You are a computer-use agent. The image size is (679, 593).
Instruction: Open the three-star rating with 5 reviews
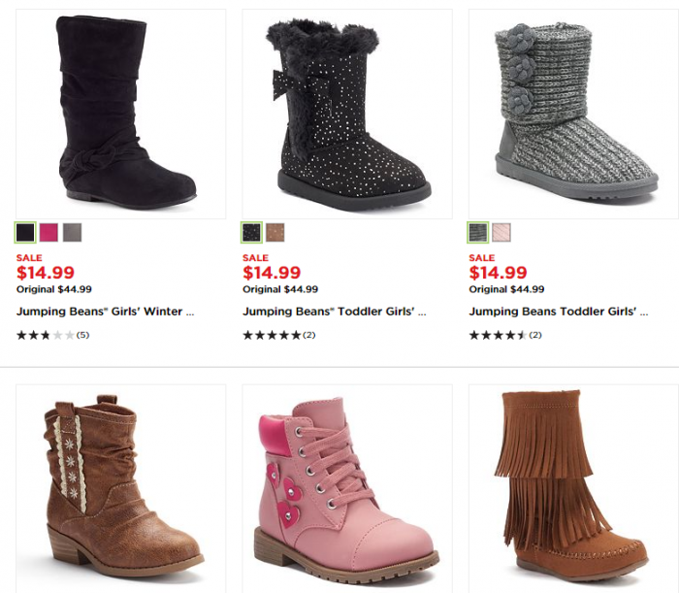pos(53,335)
